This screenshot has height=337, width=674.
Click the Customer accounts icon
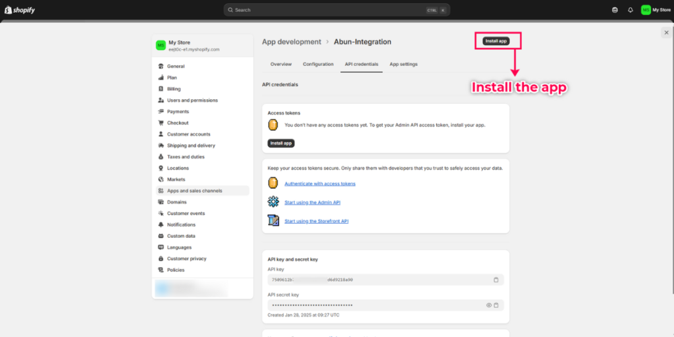[161, 134]
